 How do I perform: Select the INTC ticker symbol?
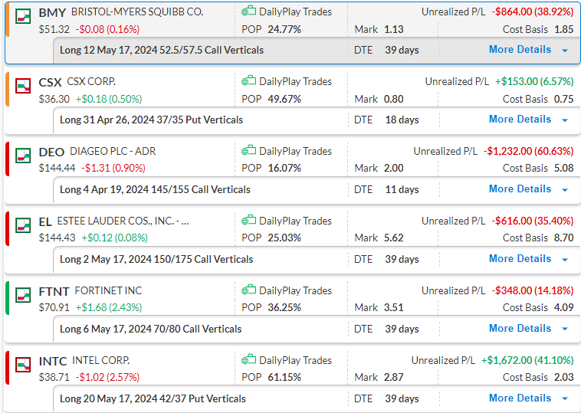click(x=53, y=361)
